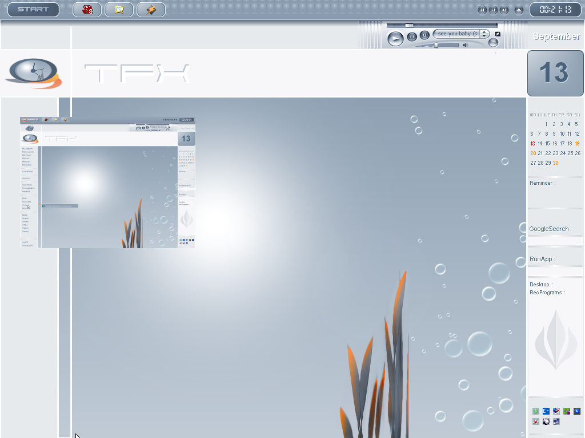The image size is (585, 438).
Task: Open the RecPrograms link in sidebar
Action: [547, 293]
